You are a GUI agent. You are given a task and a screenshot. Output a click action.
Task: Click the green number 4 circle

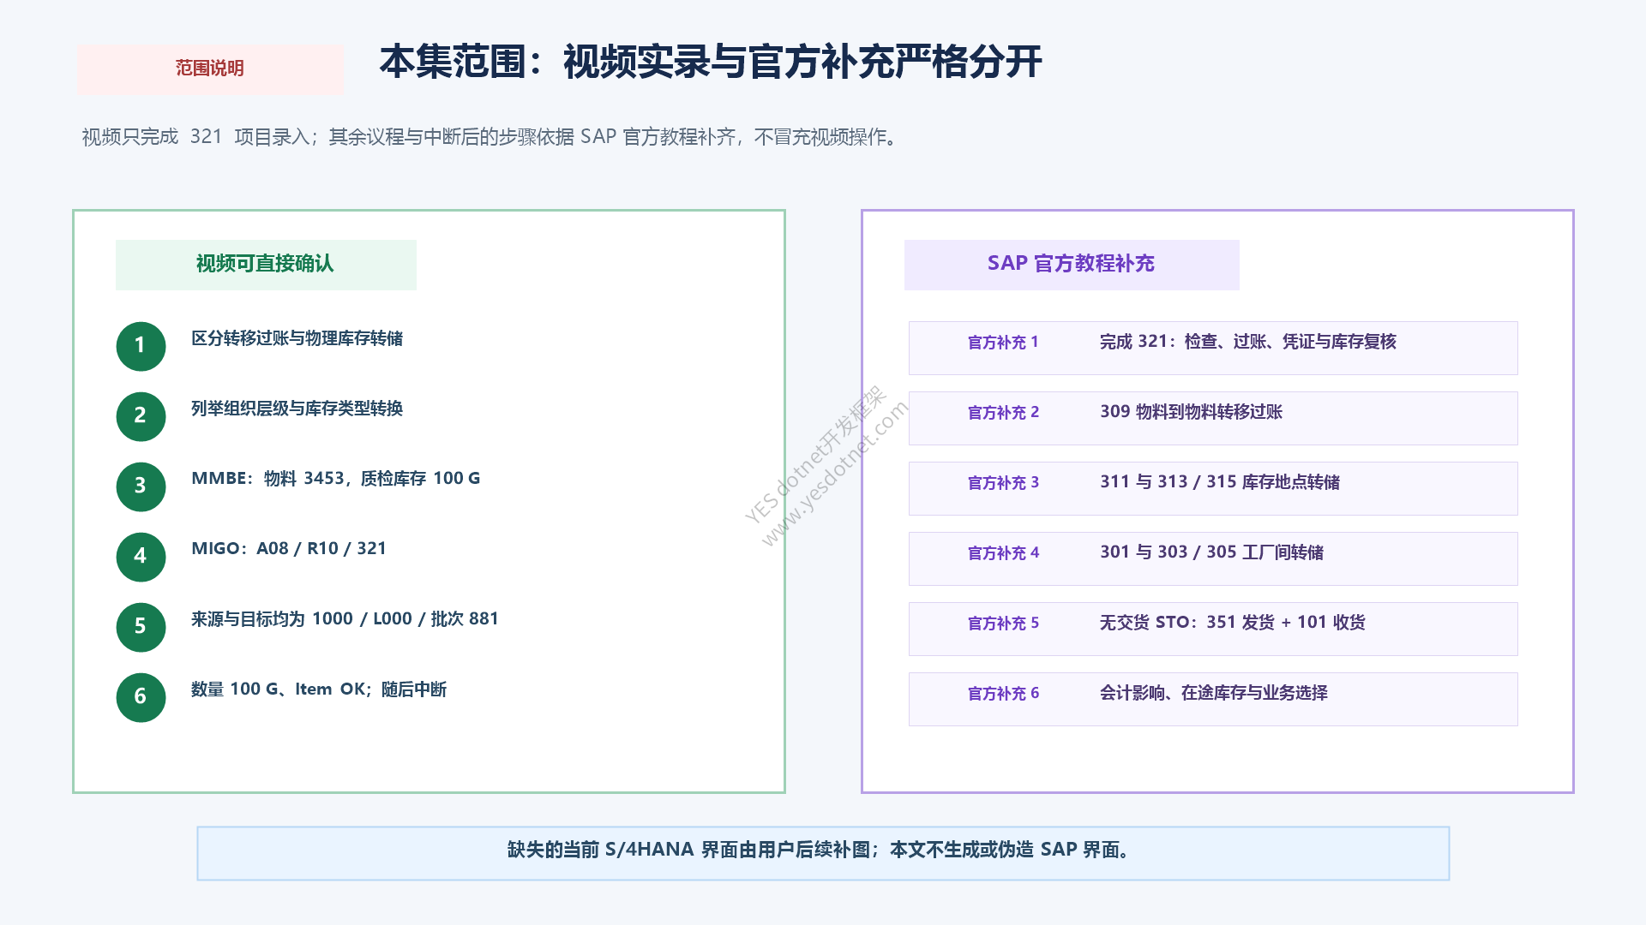pos(141,557)
